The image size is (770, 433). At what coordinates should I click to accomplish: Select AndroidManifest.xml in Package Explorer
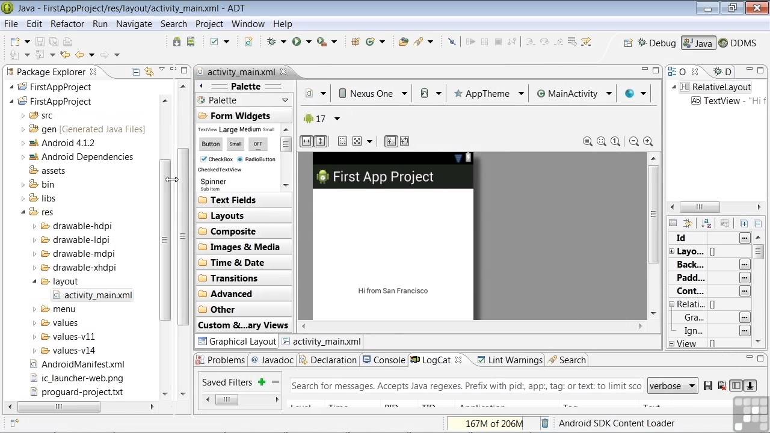[x=77, y=364]
